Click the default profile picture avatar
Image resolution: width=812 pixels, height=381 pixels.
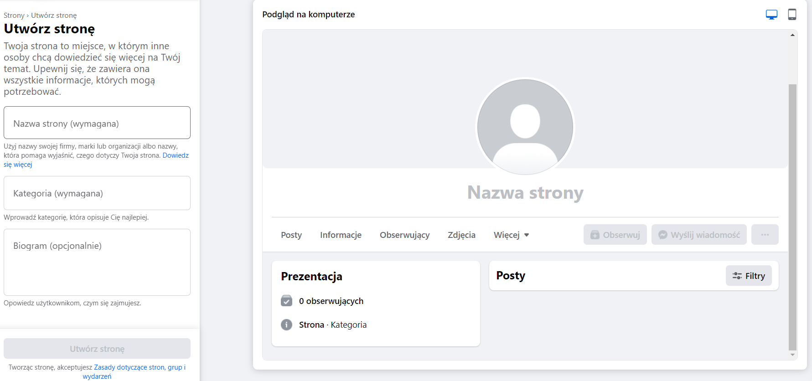pyautogui.click(x=525, y=127)
